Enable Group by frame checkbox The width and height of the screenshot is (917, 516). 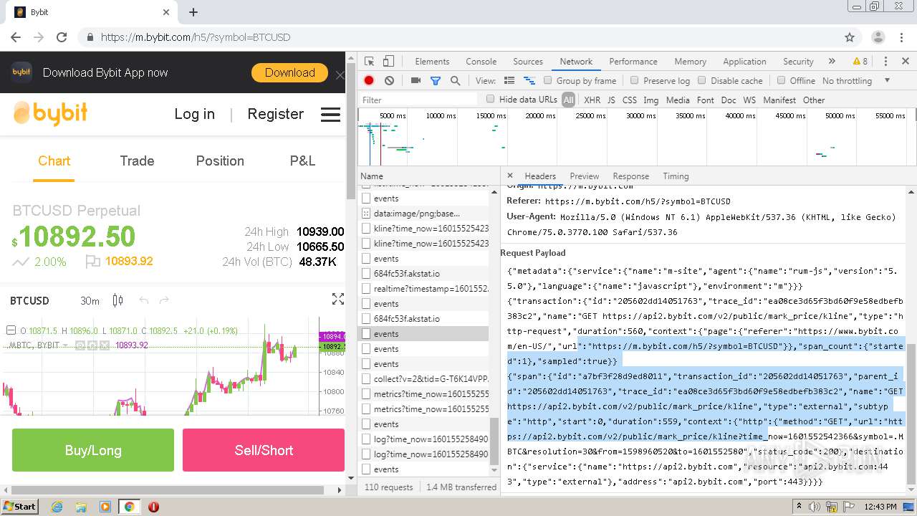(547, 80)
